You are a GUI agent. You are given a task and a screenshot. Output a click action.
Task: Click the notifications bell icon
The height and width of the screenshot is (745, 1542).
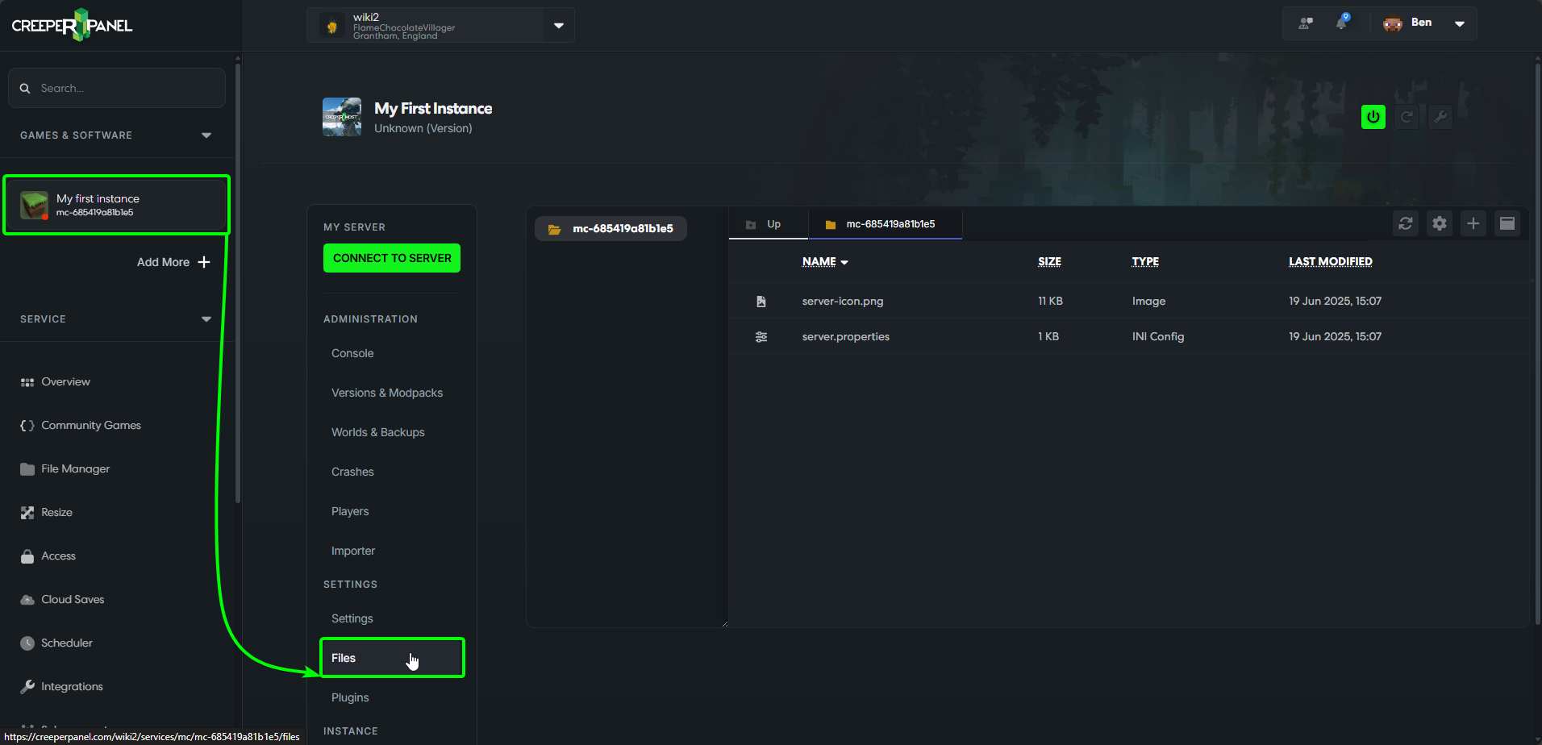[1341, 23]
